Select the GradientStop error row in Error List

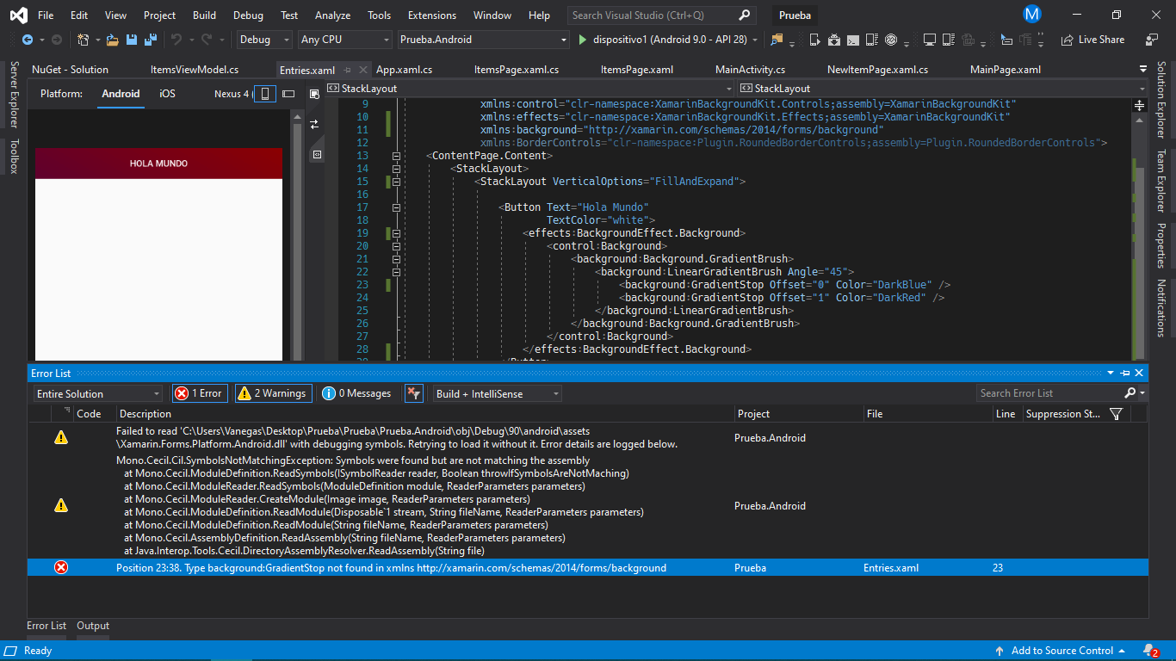tap(387, 567)
